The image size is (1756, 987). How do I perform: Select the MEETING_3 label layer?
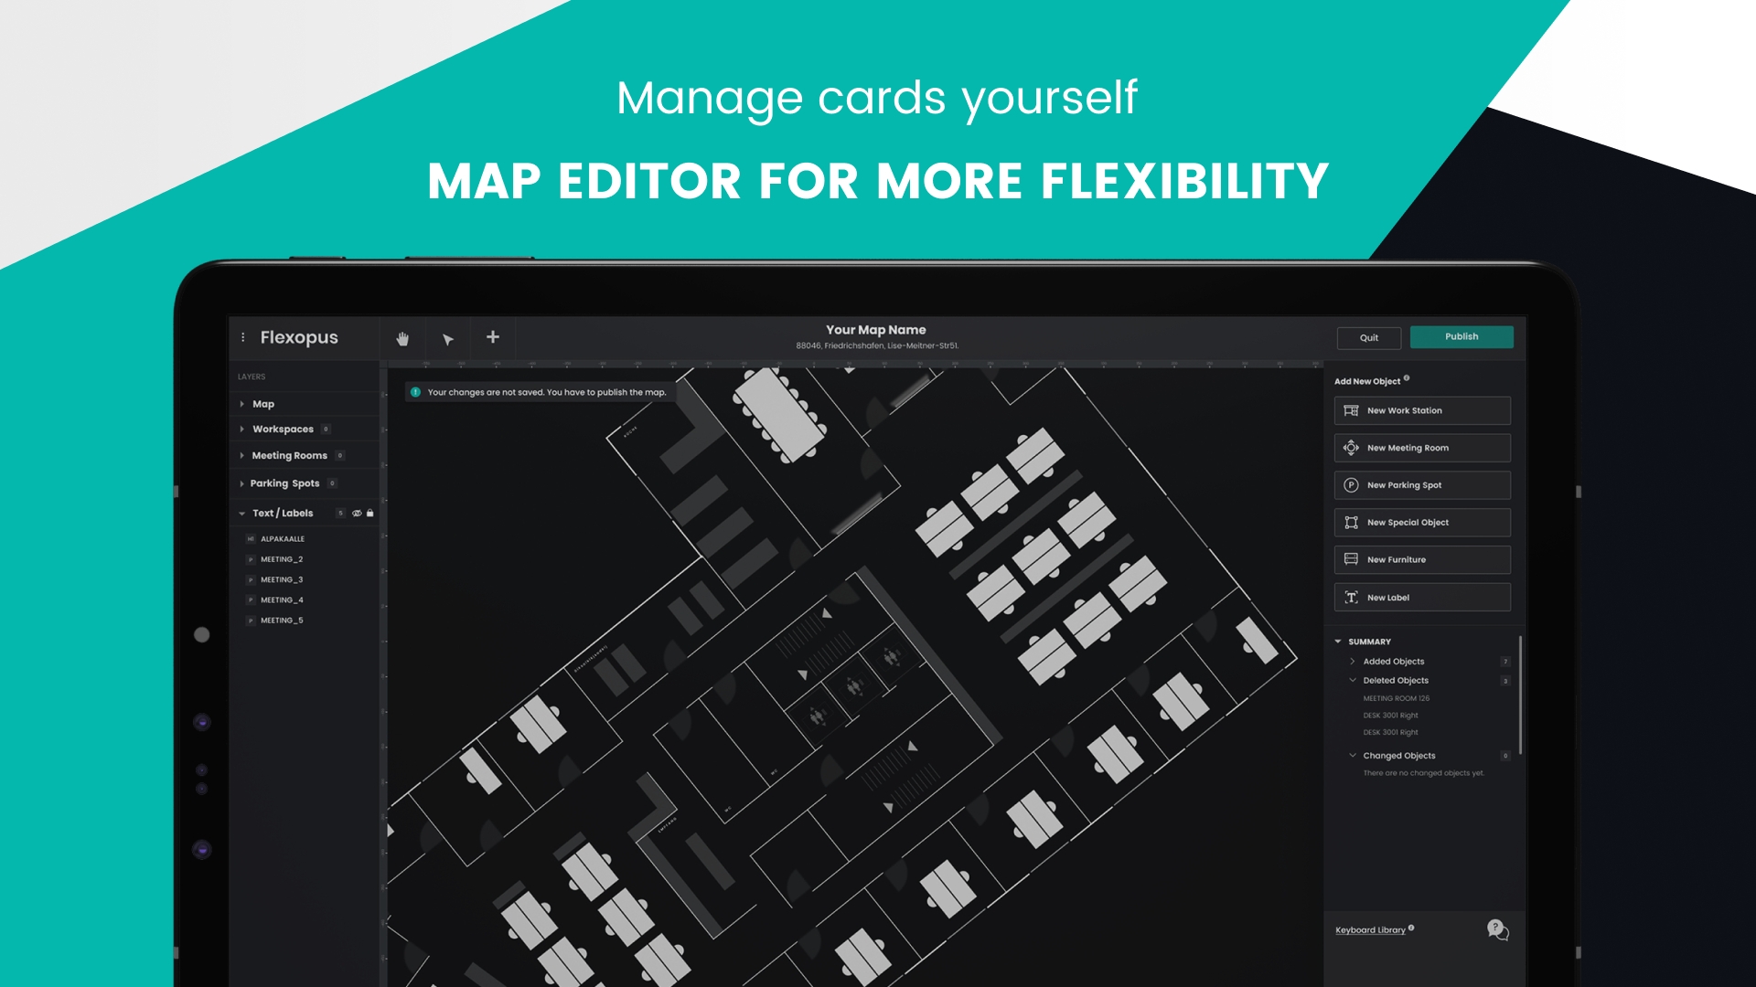pos(282,579)
